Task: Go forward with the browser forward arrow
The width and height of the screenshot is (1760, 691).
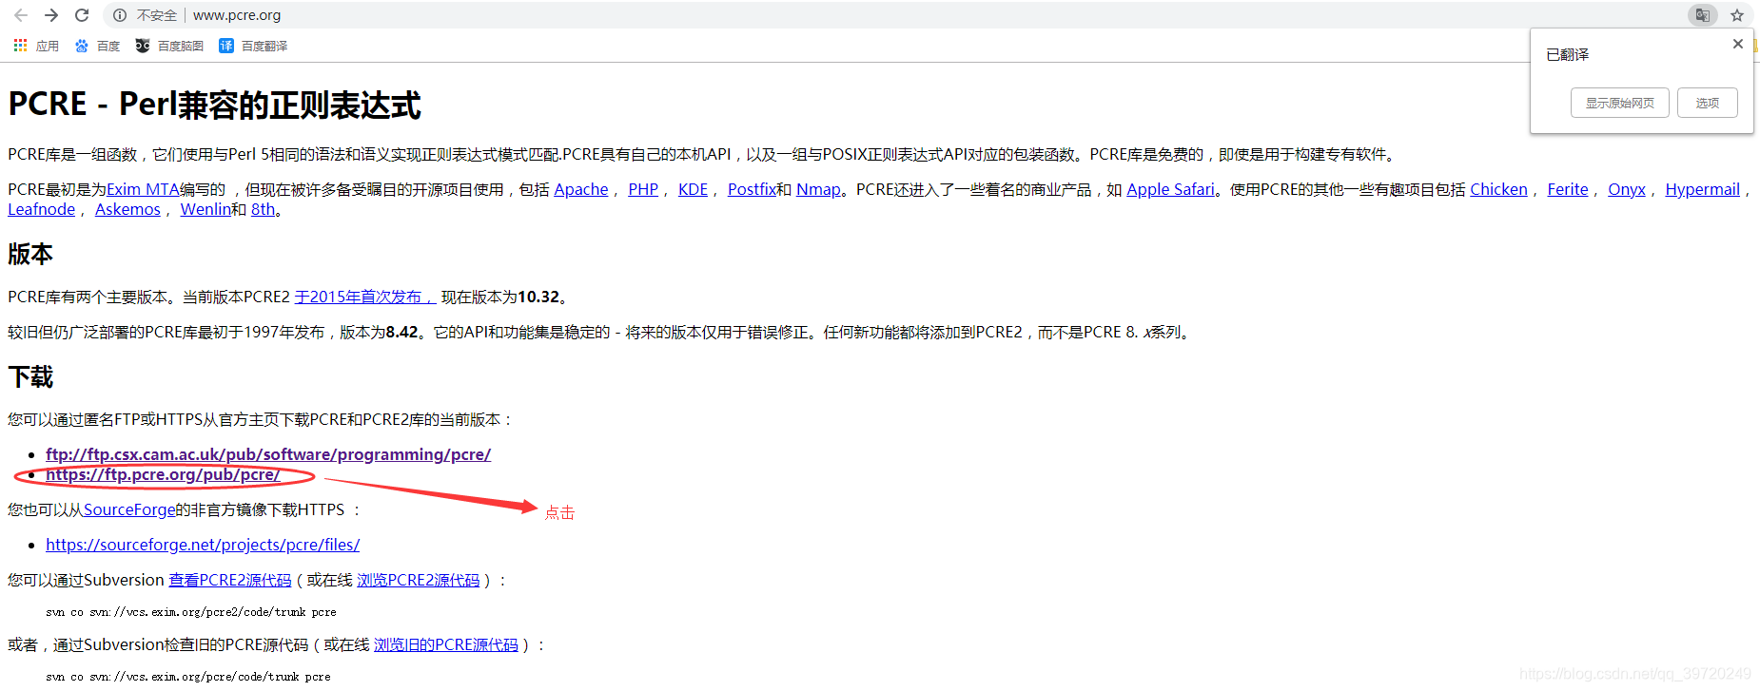Action: [x=51, y=15]
